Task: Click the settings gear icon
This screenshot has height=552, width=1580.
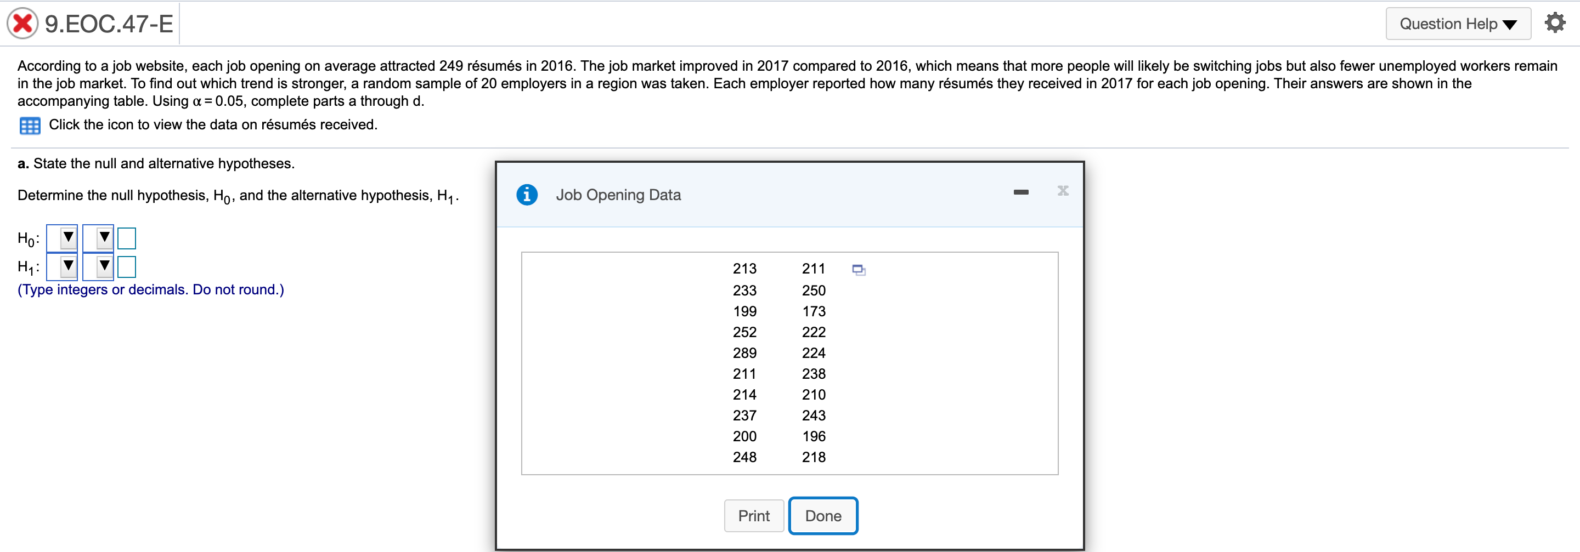Action: 1556,22
